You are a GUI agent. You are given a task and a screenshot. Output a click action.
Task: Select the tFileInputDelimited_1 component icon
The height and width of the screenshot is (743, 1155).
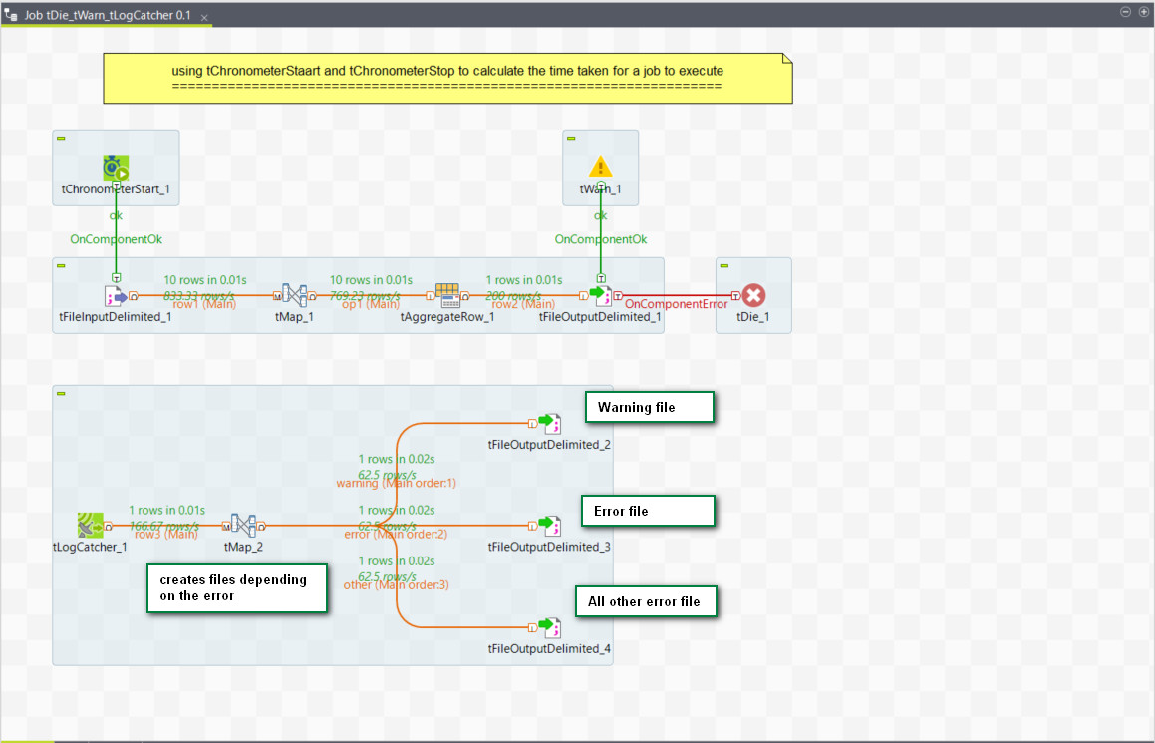[117, 295]
